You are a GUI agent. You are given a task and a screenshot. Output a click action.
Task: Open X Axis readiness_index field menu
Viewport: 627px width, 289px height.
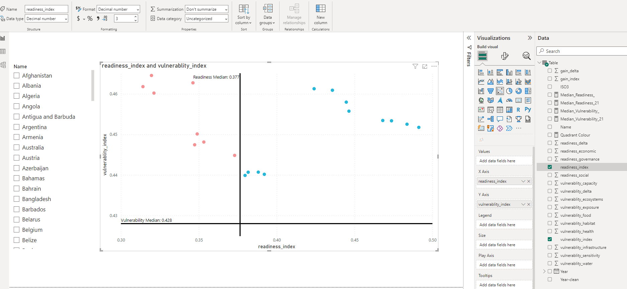523,181
